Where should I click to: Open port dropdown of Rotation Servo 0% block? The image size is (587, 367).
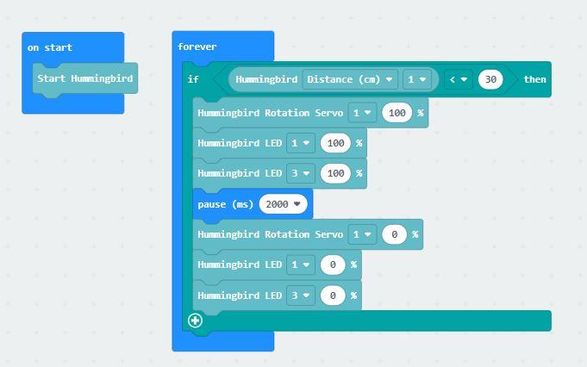(362, 234)
